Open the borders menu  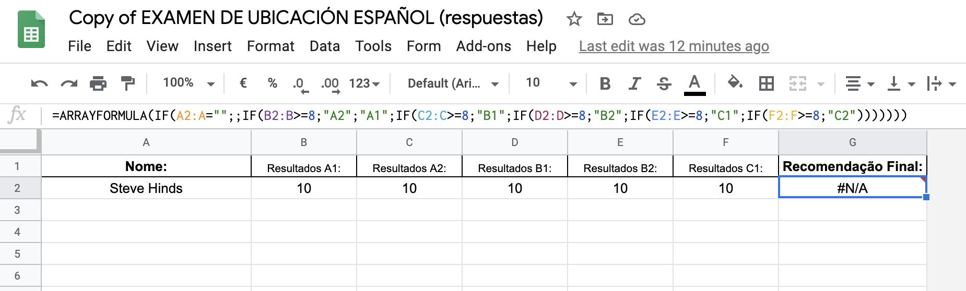767,83
